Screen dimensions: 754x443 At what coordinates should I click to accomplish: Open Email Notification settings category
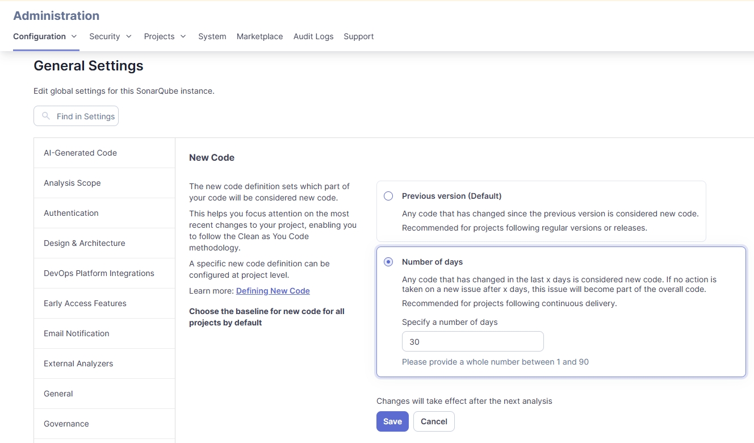tap(76, 333)
